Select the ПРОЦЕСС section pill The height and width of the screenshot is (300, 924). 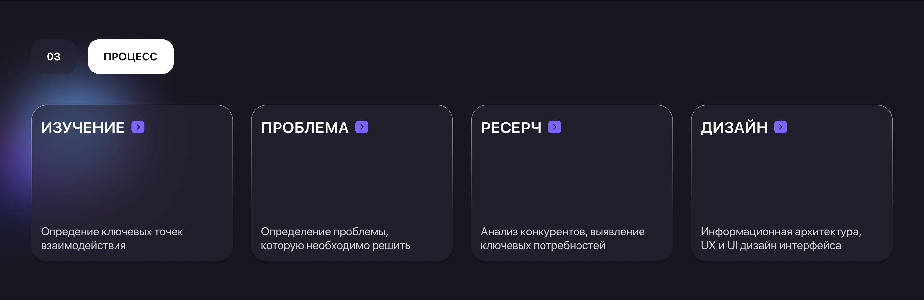coord(131,57)
